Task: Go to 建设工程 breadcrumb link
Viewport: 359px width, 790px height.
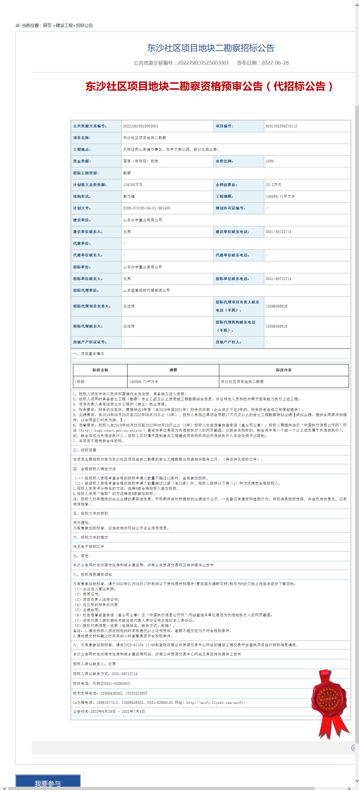Action: click(x=64, y=26)
